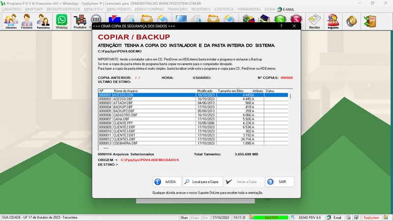Click the SAIR button
The width and height of the screenshot is (393, 221).
(x=280, y=182)
